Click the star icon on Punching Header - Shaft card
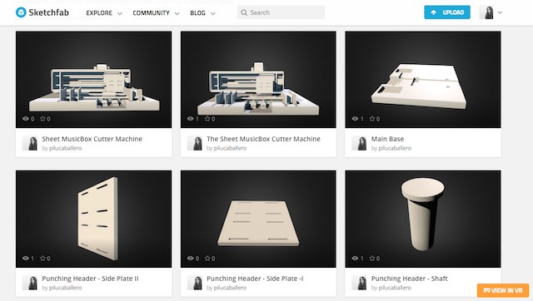 tap(372, 258)
